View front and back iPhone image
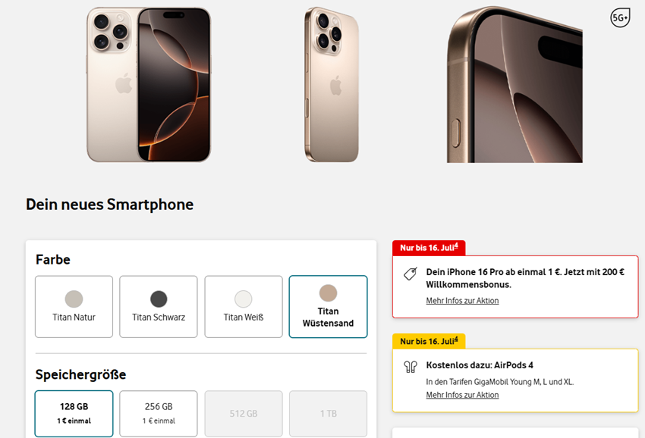Screen dimensions: 645x438 [x=149, y=84]
